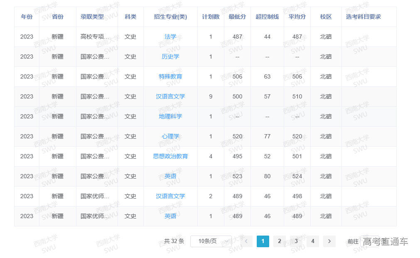Select the current page 1 button
The width and height of the screenshot is (420, 258).
coord(263,241)
